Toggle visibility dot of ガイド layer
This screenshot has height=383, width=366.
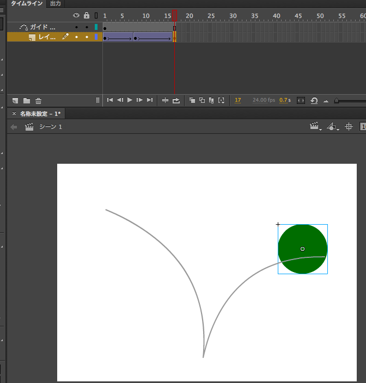click(77, 27)
